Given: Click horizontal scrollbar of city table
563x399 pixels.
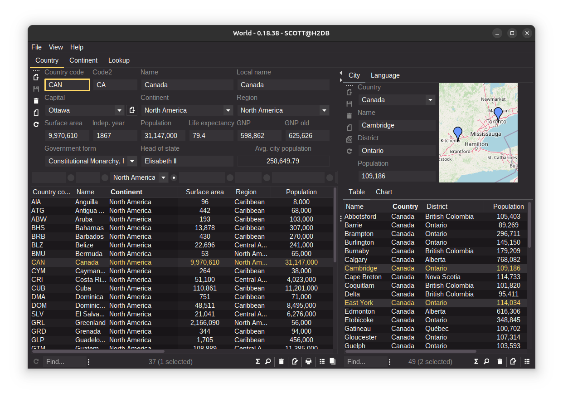Looking at the screenshot, I should [411, 351].
